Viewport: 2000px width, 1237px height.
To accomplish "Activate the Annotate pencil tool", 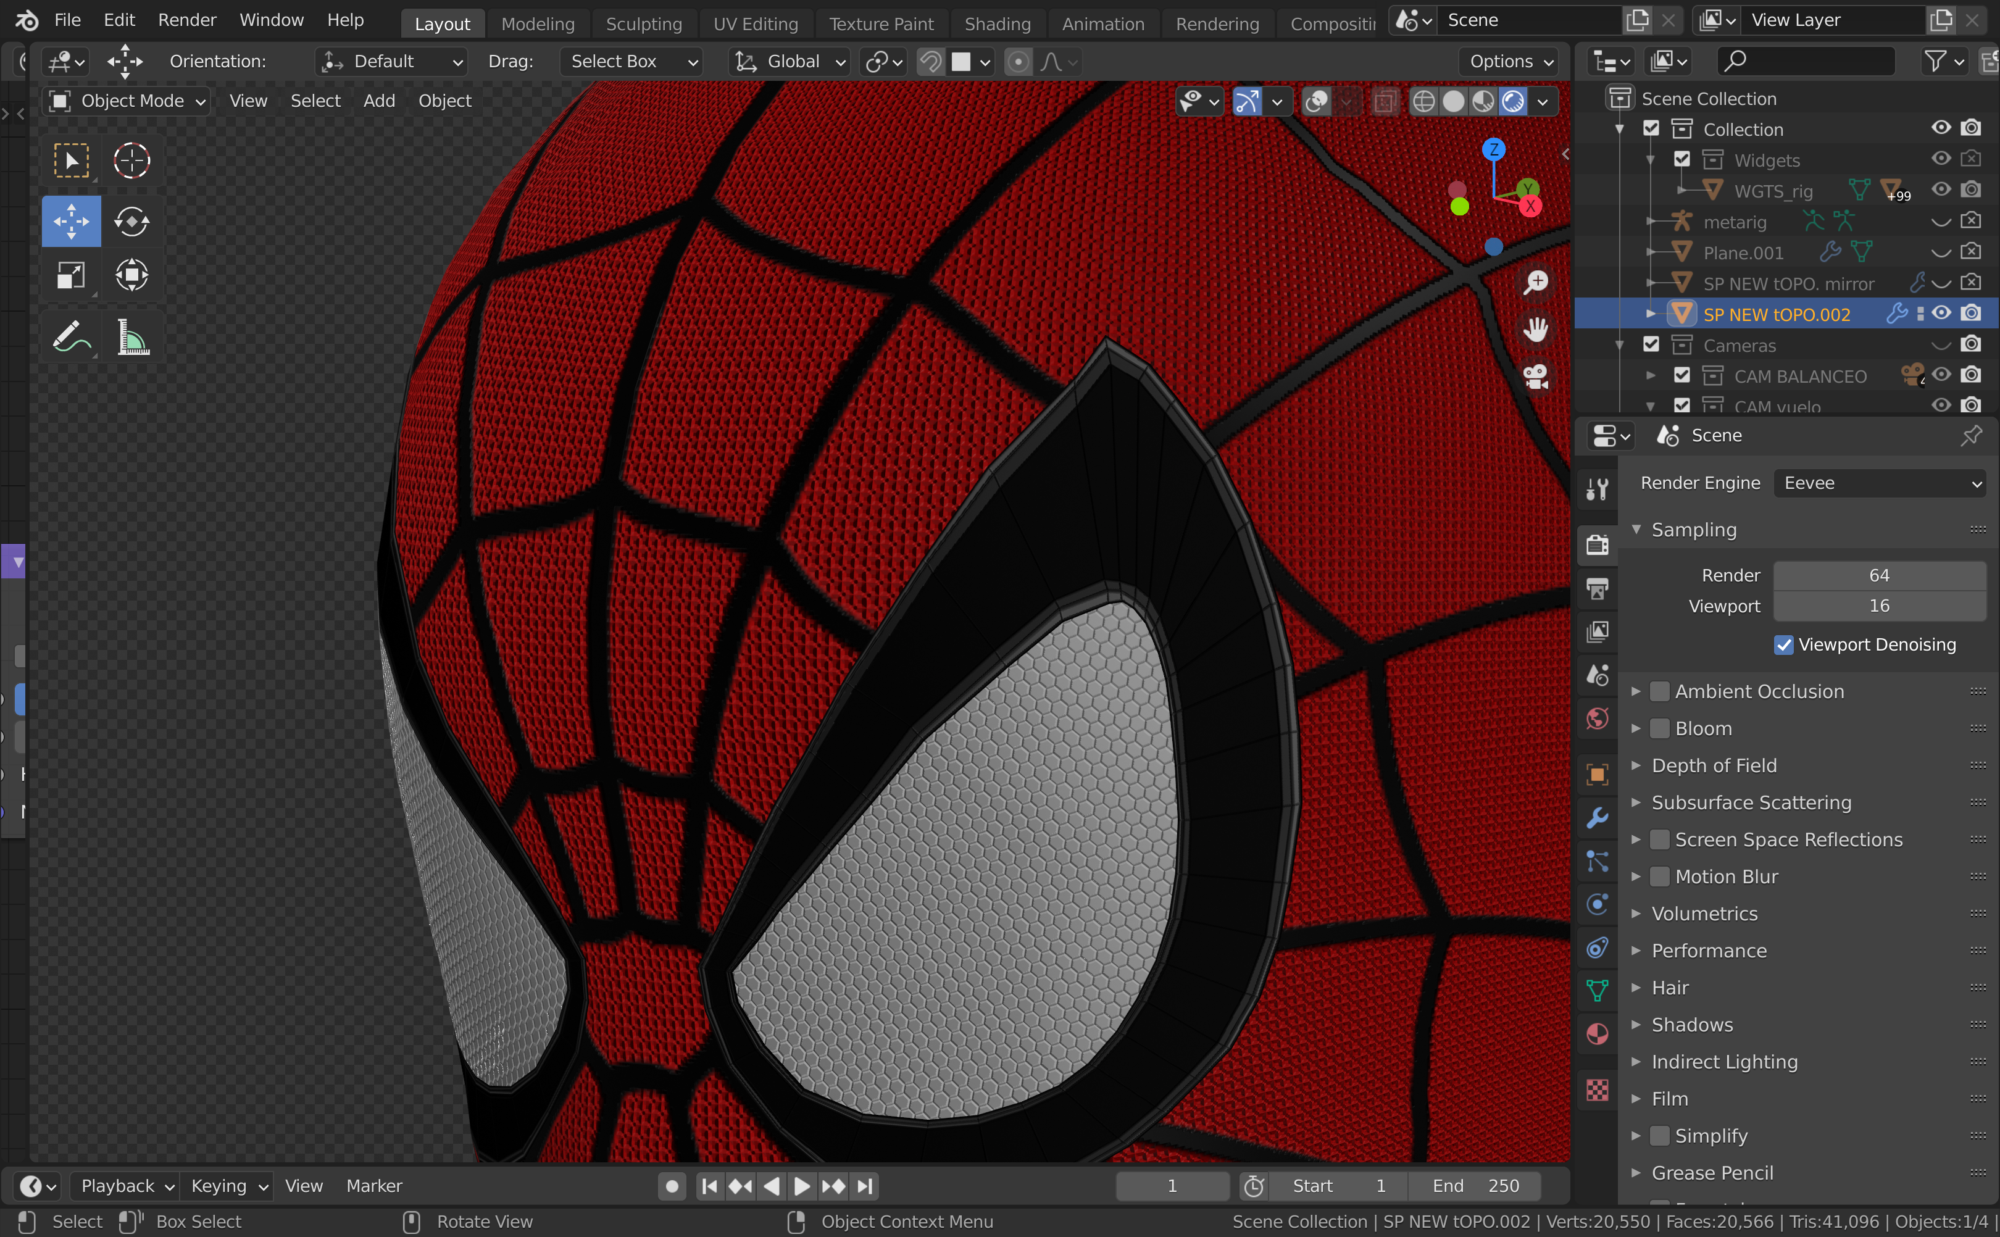I will [71, 336].
